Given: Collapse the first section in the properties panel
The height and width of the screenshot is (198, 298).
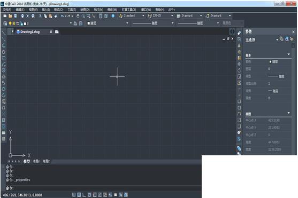Looking at the screenshot, I should 289,54.
